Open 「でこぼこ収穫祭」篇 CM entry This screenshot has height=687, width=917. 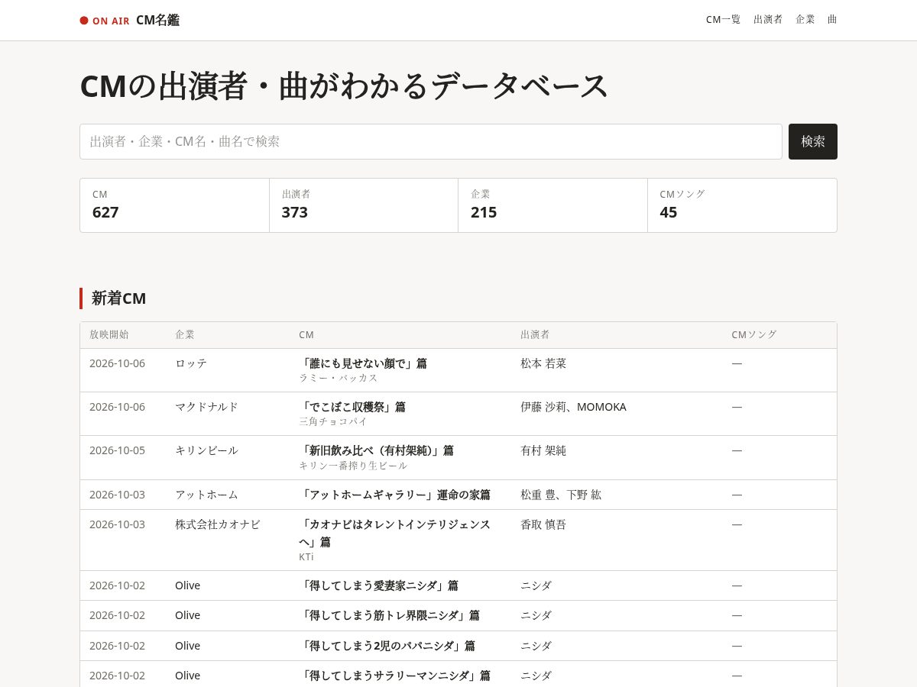tap(352, 407)
